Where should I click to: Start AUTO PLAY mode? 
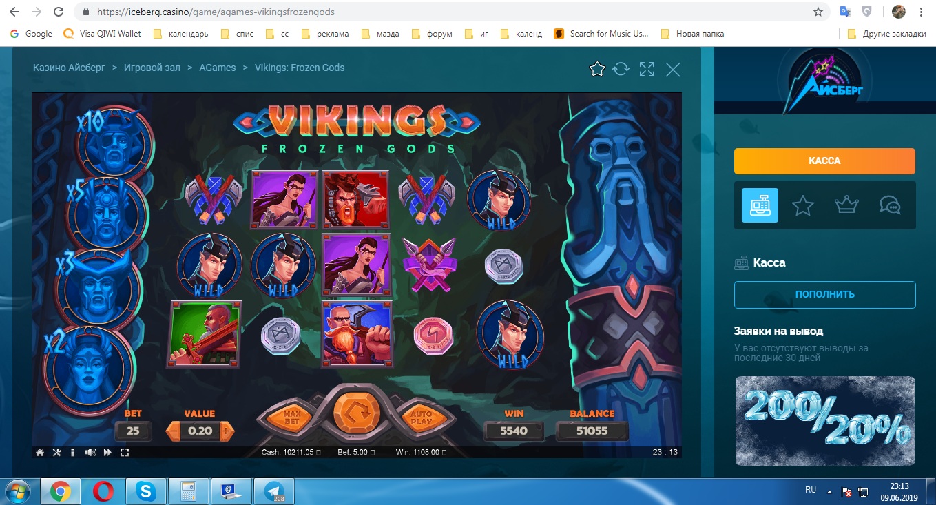[x=421, y=417]
